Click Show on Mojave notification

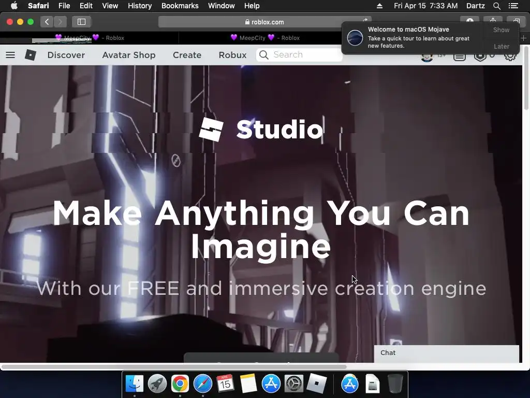pyautogui.click(x=501, y=30)
